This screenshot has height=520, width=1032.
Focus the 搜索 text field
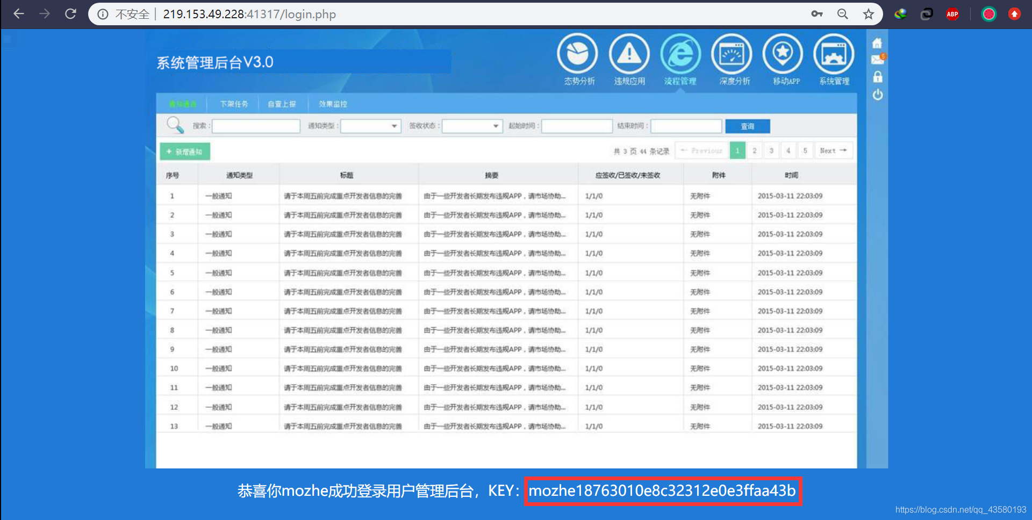tap(256, 126)
